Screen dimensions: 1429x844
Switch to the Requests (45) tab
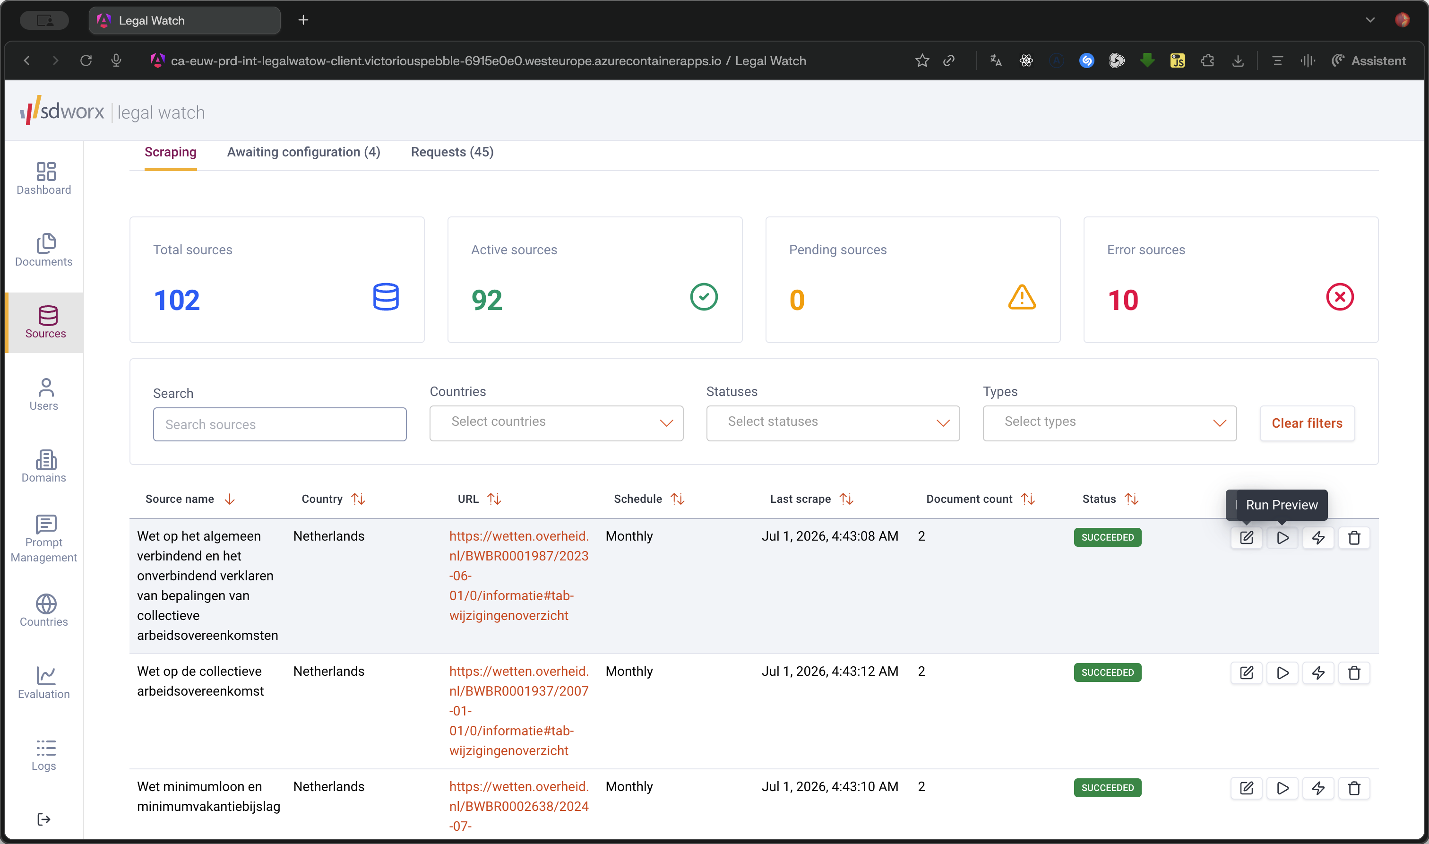[452, 153]
